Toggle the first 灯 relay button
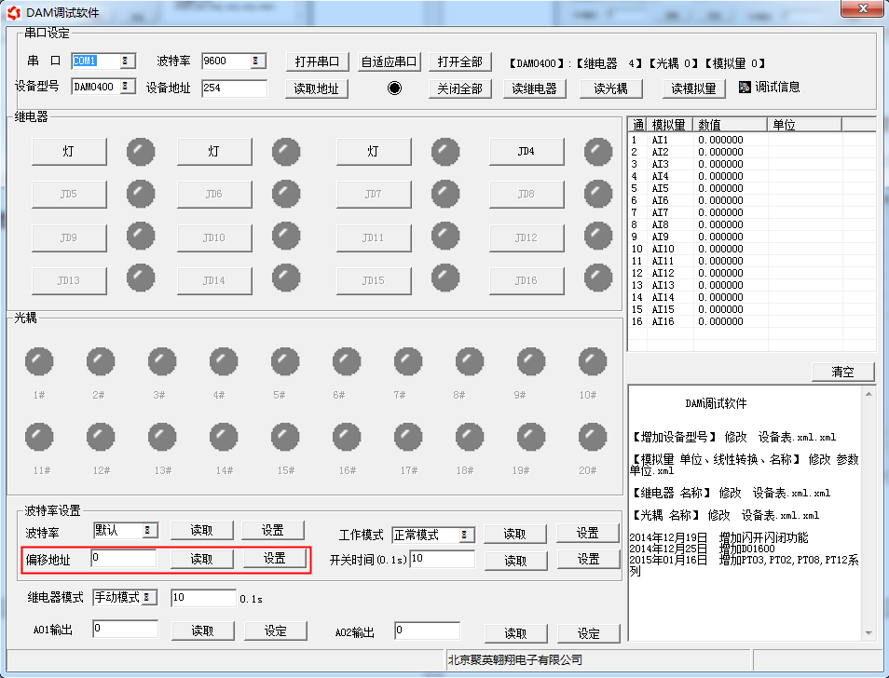This screenshot has width=889, height=678. click(69, 151)
